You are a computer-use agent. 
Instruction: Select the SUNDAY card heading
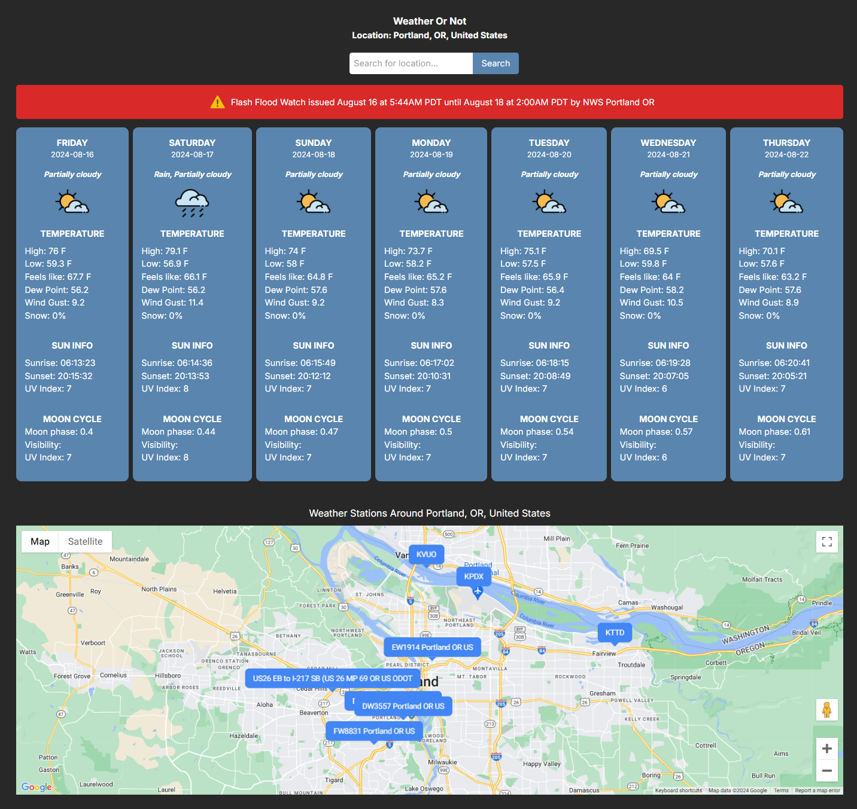click(x=314, y=143)
